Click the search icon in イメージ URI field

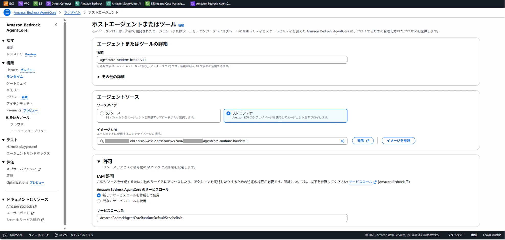(x=102, y=141)
